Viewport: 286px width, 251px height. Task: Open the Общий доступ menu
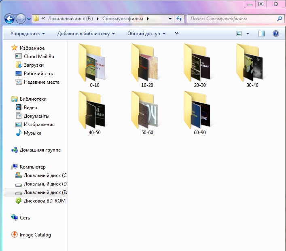(146, 34)
